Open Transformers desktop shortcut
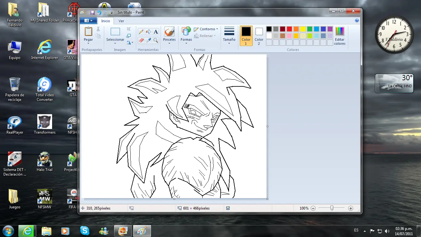Screen dimensions: 421x237 point(45,125)
